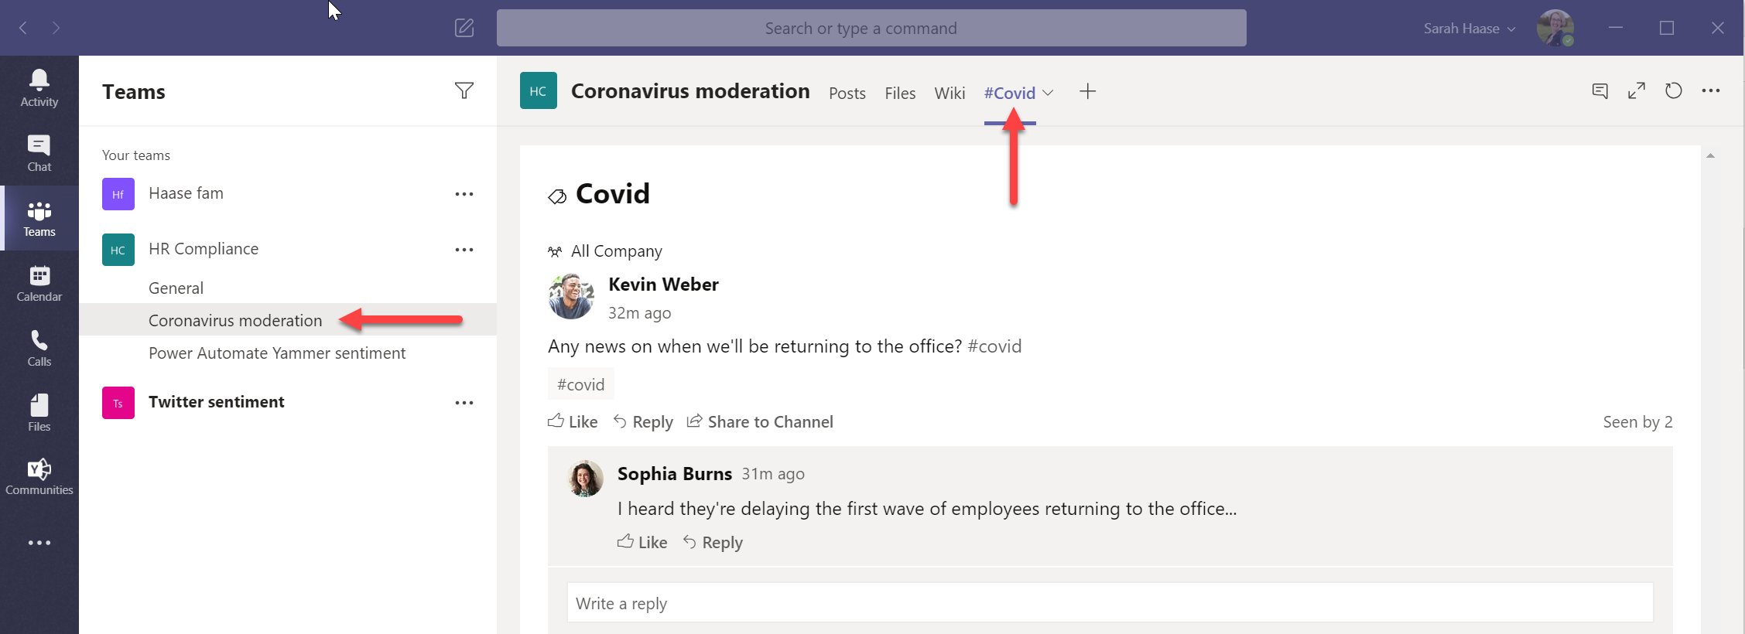Click the Covid topic heading
This screenshot has width=1745, height=634.
pyautogui.click(x=613, y=194)
